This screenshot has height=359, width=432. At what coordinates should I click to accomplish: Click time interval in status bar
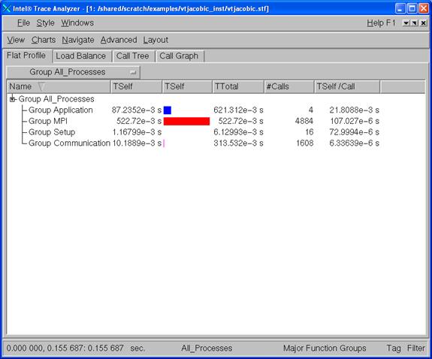(x=75, y=348)
